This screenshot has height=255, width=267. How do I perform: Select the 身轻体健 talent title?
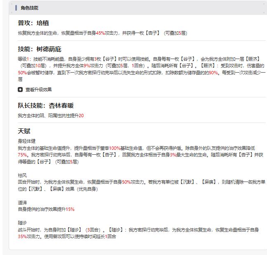pos(26,141)
